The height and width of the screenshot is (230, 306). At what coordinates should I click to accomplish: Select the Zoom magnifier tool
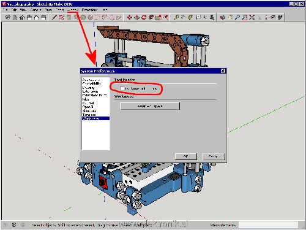pos(237,17)
